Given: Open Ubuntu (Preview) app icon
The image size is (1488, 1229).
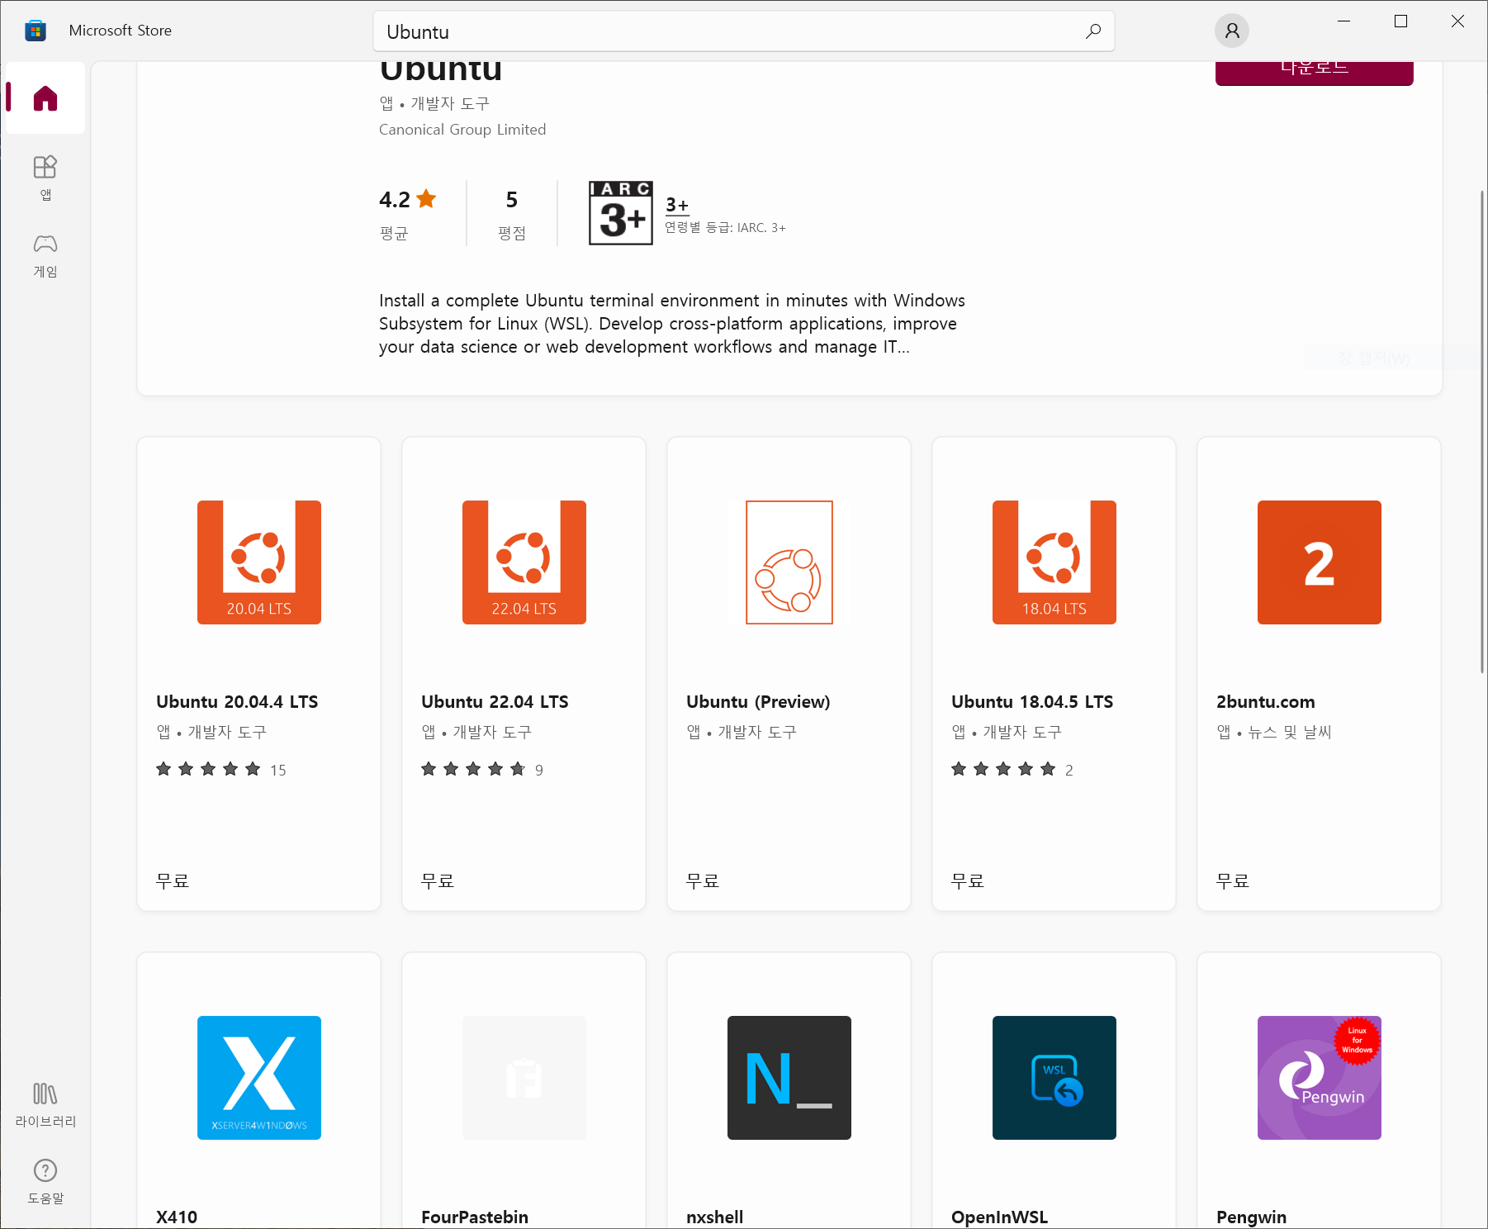Looking at the screenshot, I should (x=789, y=562).
